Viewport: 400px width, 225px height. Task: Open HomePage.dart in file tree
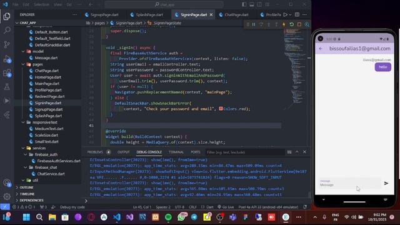coord(48,77)
